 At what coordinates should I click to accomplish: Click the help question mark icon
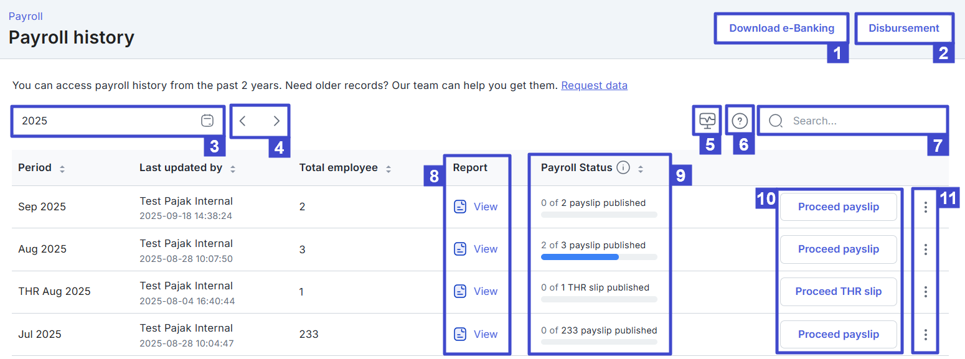740,121
